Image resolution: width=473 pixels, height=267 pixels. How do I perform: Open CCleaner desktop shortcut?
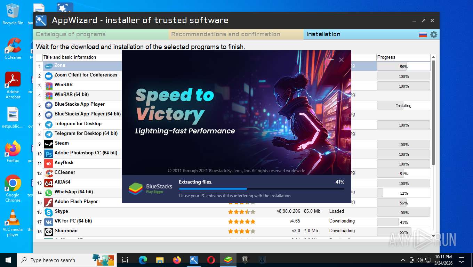coord(13,49)
